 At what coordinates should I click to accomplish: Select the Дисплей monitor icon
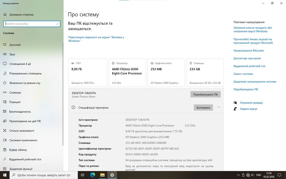tap(5, 45)
